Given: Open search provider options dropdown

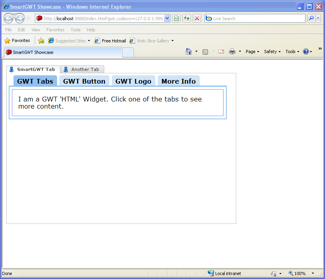Looking at the screenshot, I should click(318, 19).
